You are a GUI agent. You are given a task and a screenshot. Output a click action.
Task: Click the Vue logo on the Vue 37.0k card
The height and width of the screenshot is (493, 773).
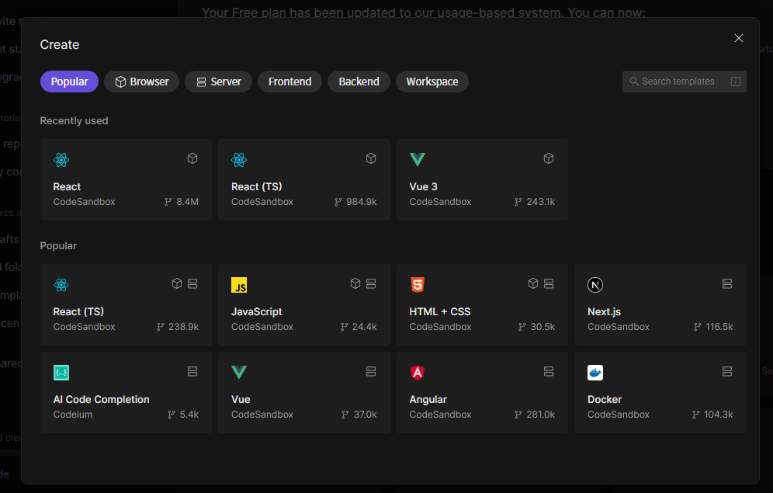239,372
